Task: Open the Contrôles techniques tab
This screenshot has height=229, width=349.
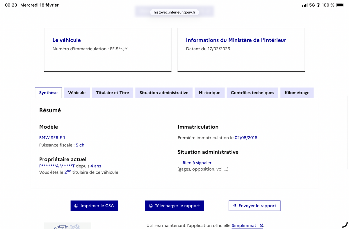Action: tap(252, 93)
